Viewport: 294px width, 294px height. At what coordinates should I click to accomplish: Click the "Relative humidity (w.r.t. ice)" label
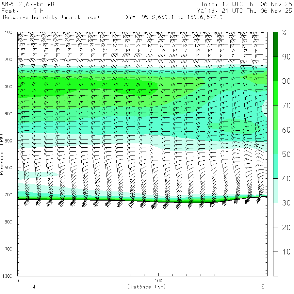click(51, 17)
